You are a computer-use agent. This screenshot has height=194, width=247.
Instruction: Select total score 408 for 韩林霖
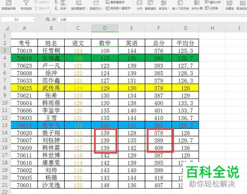click(x=159, y=148)
